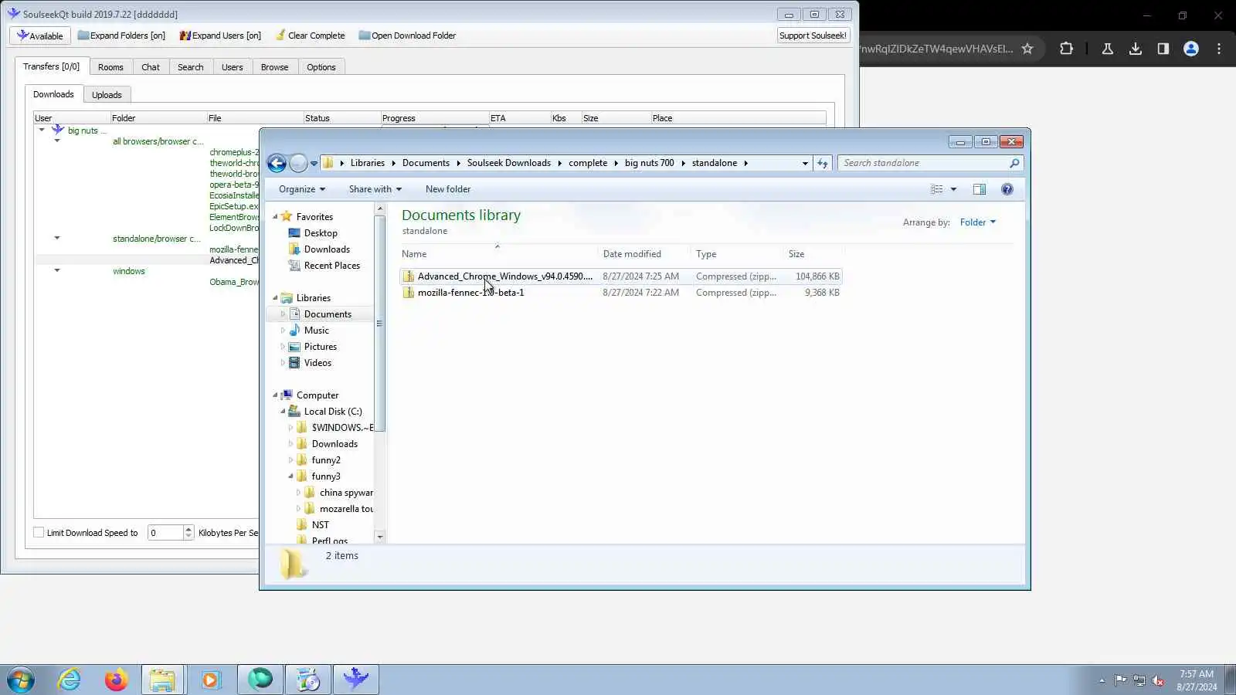Open the Chrome profile avatar icon
Screen dimensions: 1236x695
[x=1191, y=49]
